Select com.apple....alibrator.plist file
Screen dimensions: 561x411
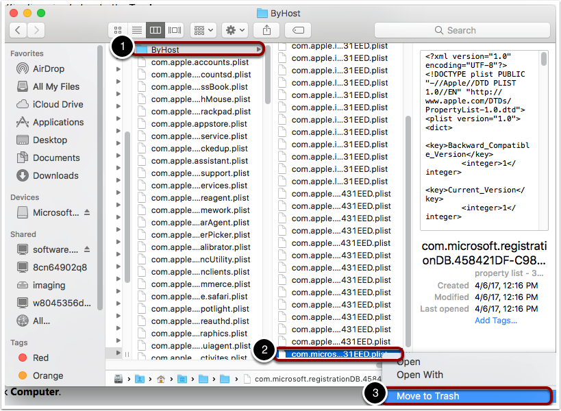coord(201,247)
